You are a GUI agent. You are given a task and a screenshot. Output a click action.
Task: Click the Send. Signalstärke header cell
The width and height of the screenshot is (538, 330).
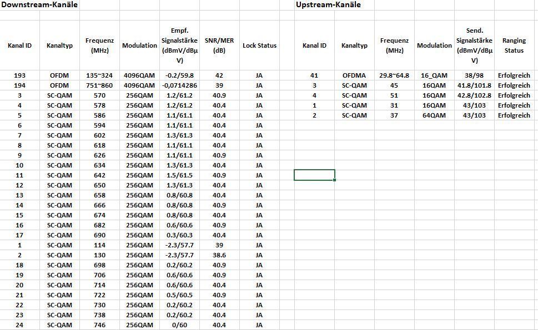pos(474,45)
